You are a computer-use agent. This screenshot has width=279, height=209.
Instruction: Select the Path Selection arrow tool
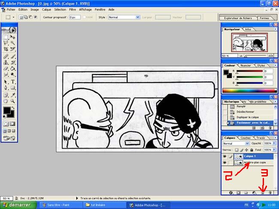point(6,82)
